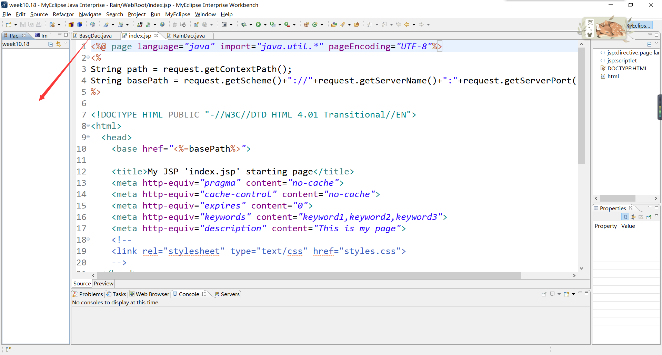Screen dimensions: 662x355
Task: Open the New Java Class dropdown arrow
Action: 322,24
